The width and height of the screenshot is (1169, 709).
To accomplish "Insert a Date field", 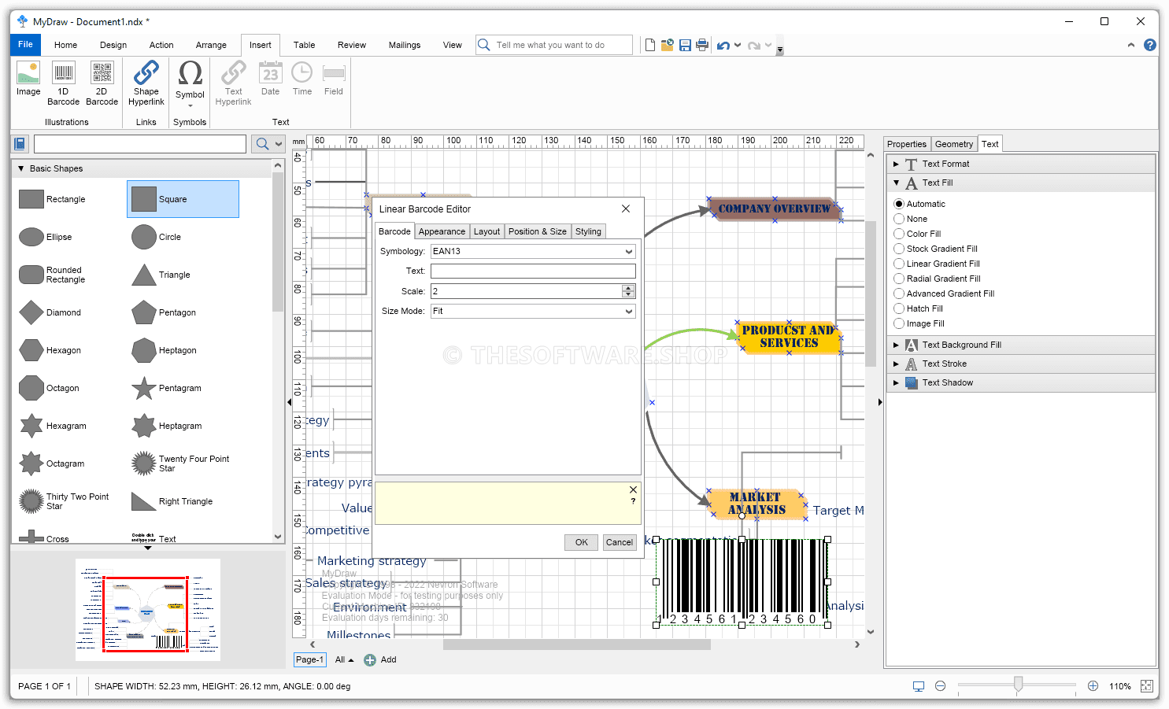I will 271,79.
